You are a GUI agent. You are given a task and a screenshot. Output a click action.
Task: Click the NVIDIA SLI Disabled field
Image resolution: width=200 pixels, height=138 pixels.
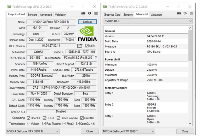click(61, 111)
